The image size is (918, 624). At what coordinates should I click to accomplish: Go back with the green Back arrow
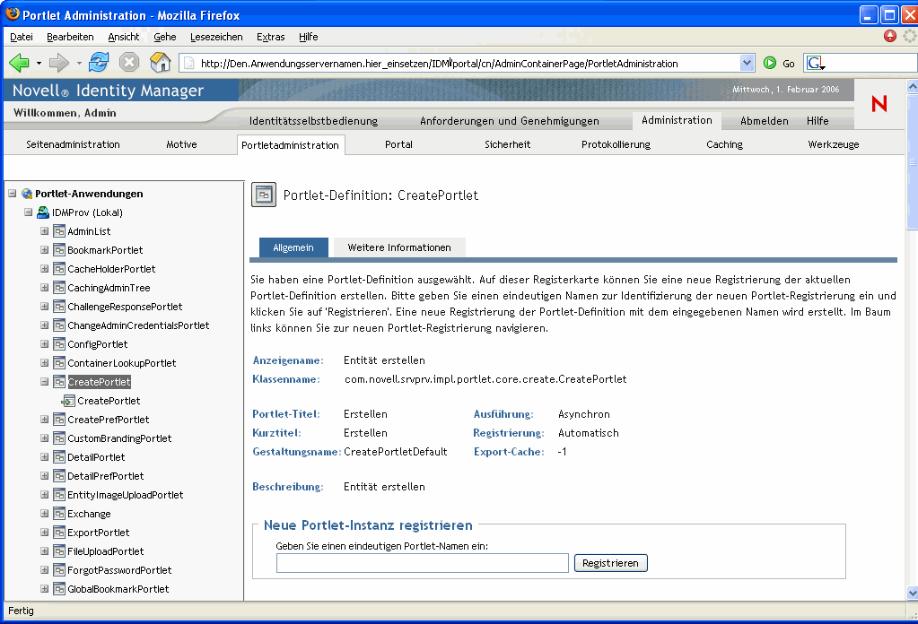point(19,63)
